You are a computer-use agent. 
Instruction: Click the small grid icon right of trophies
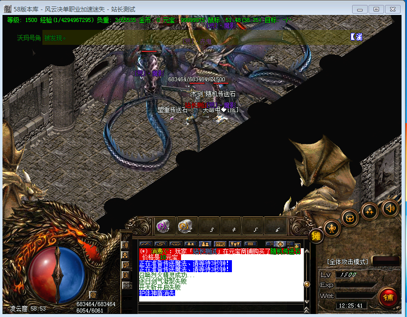pyautogui.click(x=250, y=244)
